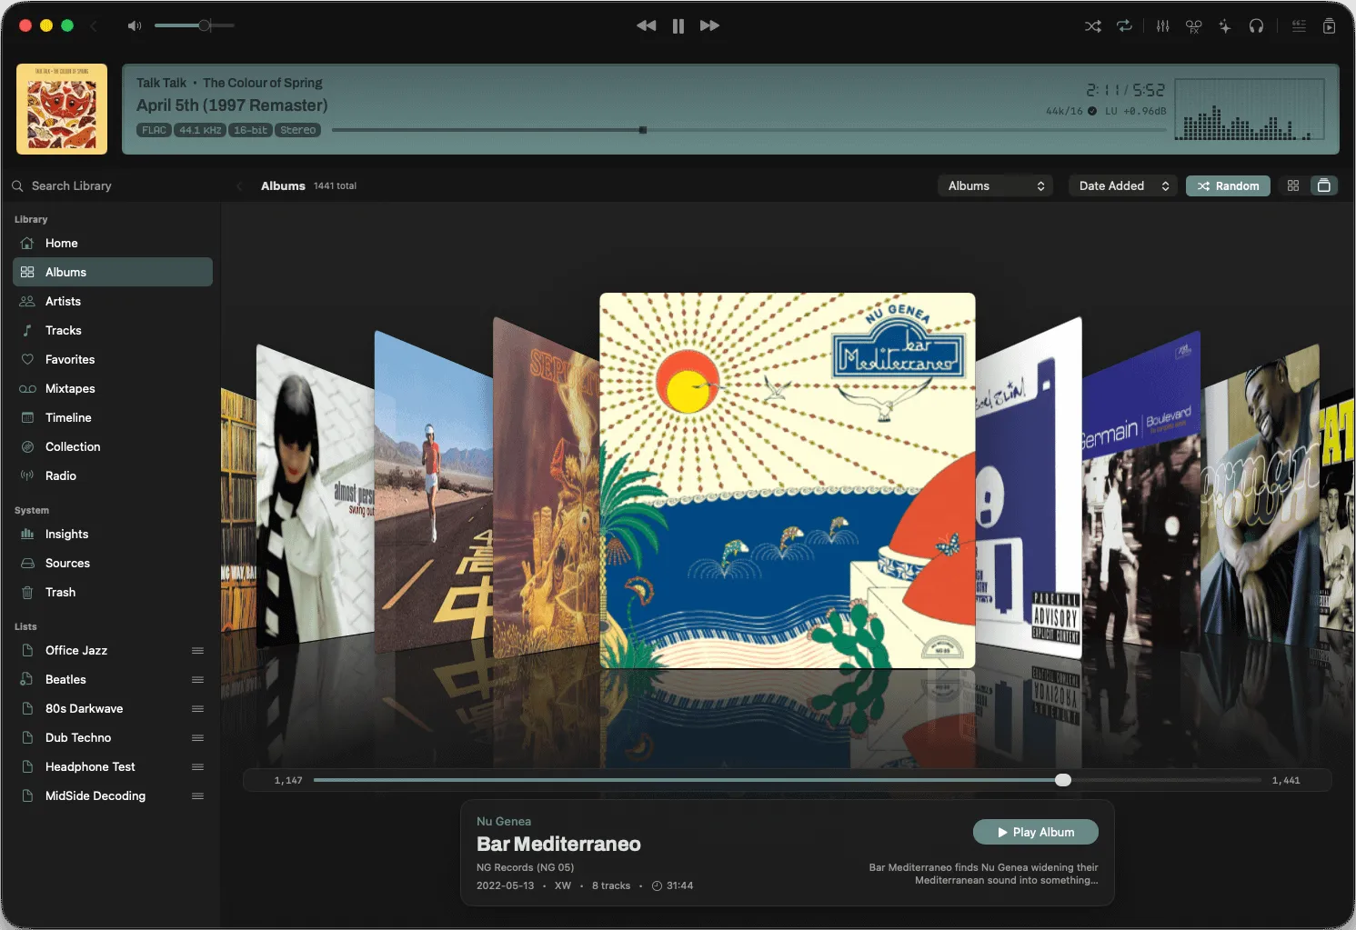
Task: Pause the current playback
Action: (x=678, y=26)
